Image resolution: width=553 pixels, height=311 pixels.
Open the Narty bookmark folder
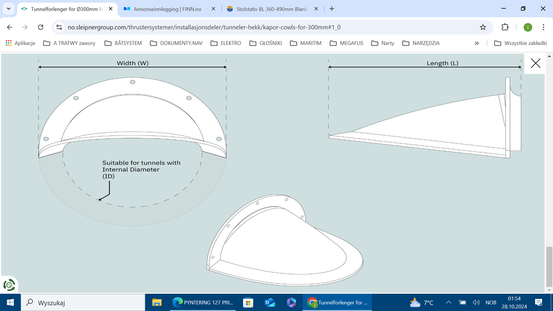[382, 43]
